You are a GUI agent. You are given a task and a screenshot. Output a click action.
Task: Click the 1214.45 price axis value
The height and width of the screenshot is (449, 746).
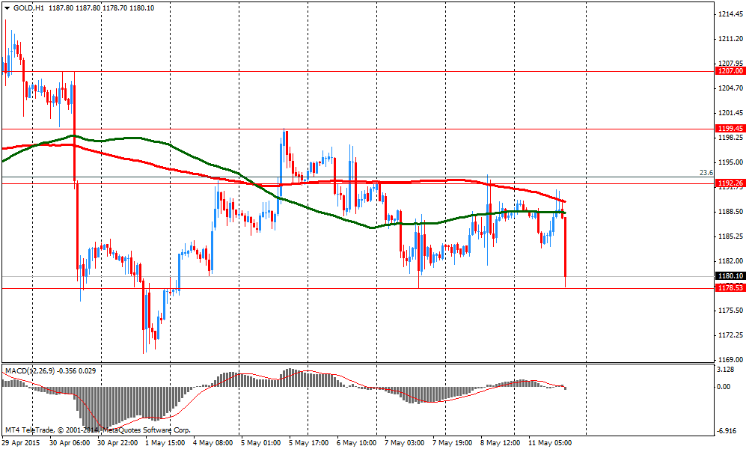[x=732, y=14]
